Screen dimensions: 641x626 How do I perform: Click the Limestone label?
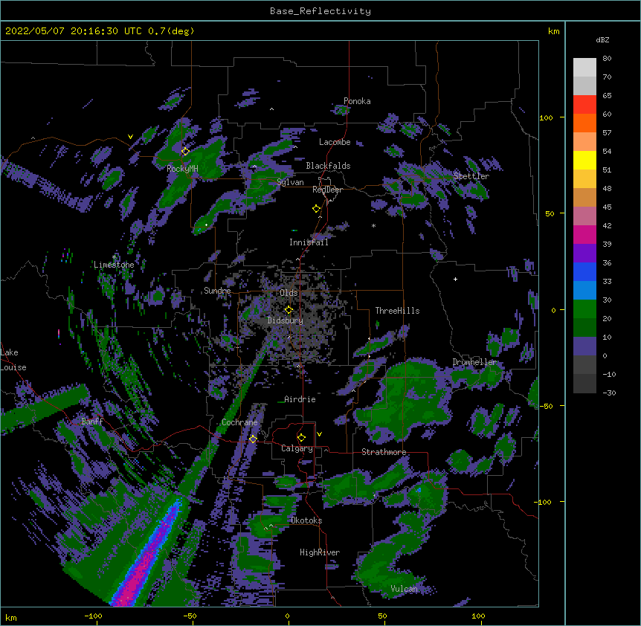(x=114, y=265)
